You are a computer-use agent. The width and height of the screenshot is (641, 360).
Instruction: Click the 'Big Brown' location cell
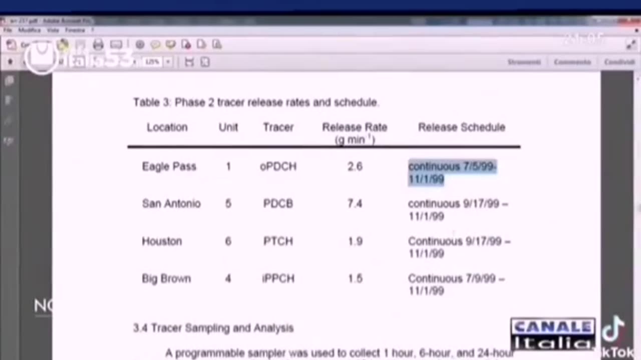pos(166,278)
